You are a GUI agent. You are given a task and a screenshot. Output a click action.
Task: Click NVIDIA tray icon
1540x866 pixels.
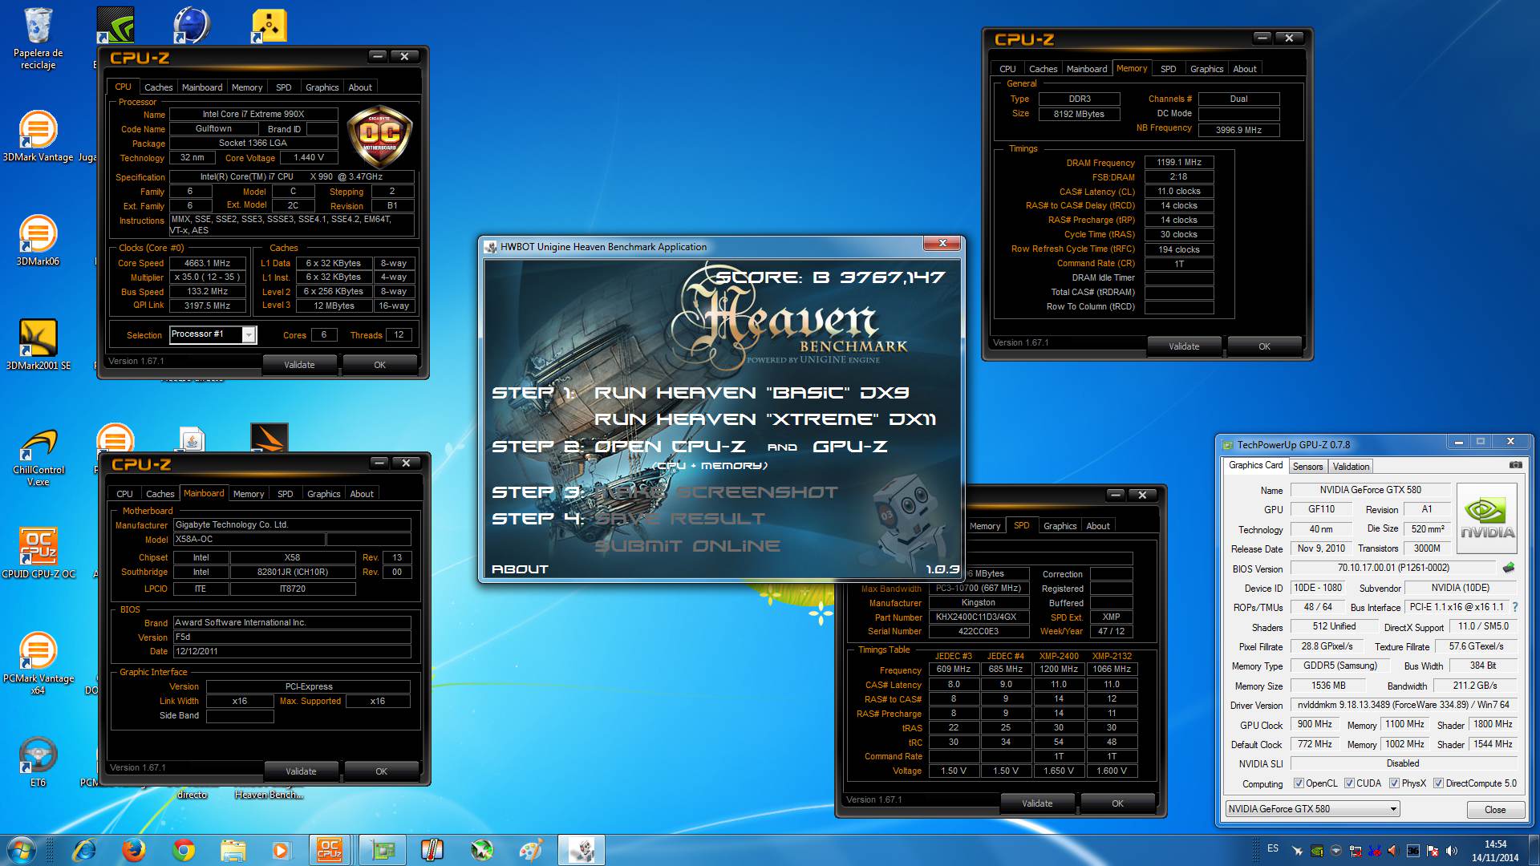(1316, 850)
